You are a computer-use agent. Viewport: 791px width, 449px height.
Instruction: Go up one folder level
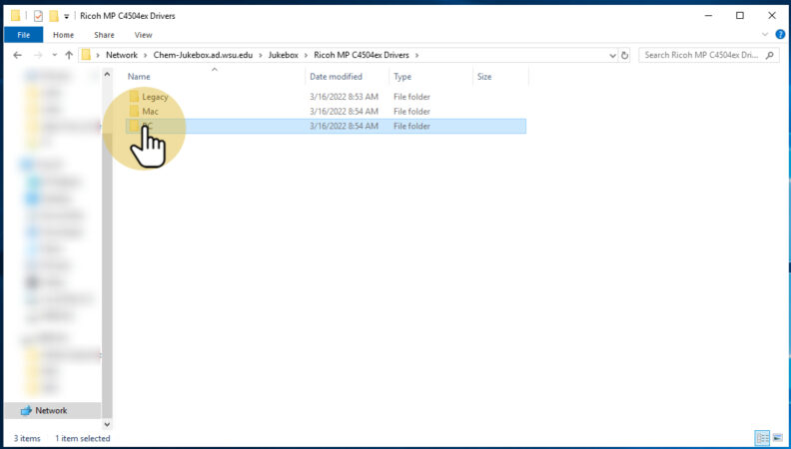coord(68,55)
